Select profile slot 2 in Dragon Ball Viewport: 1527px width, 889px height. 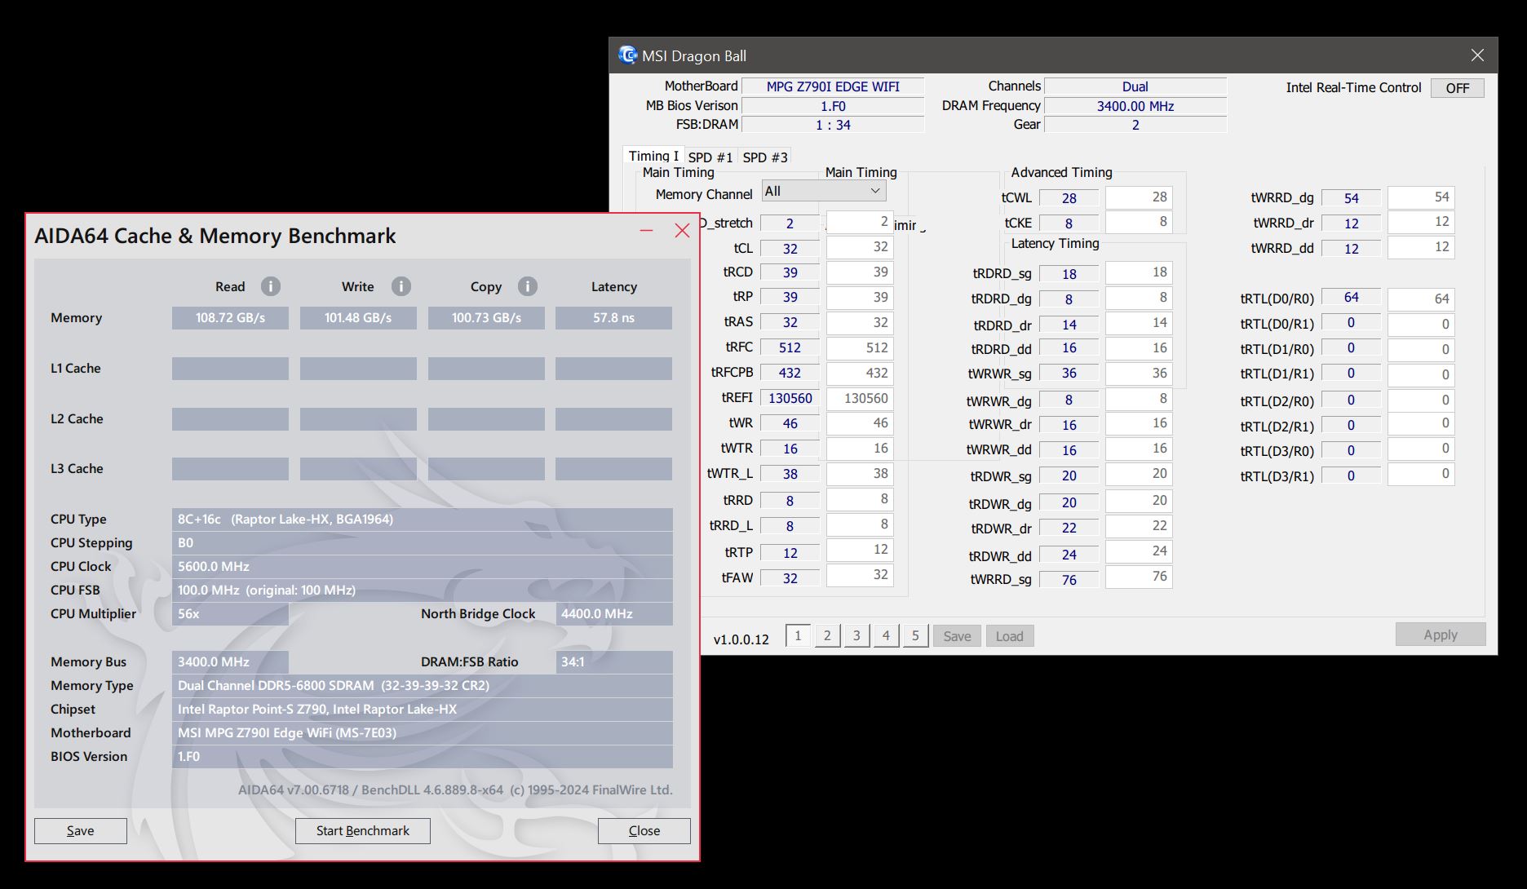[827, 635]
